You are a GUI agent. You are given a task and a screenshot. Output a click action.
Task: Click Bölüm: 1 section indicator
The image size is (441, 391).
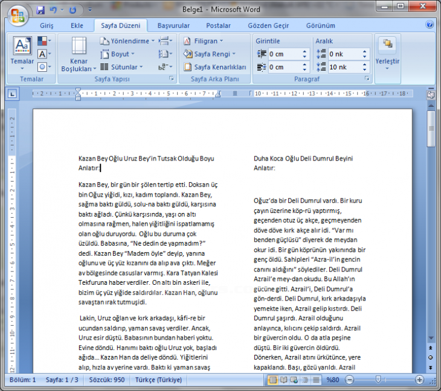(22, 380)
